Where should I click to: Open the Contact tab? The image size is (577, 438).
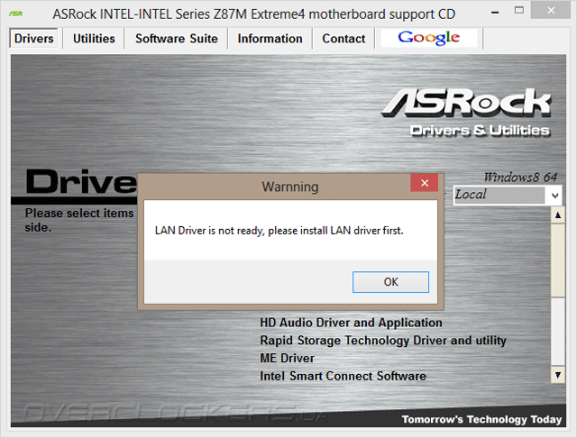[x=343, y=39]
